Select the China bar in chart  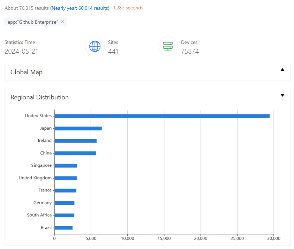click(x=75, y=153)
